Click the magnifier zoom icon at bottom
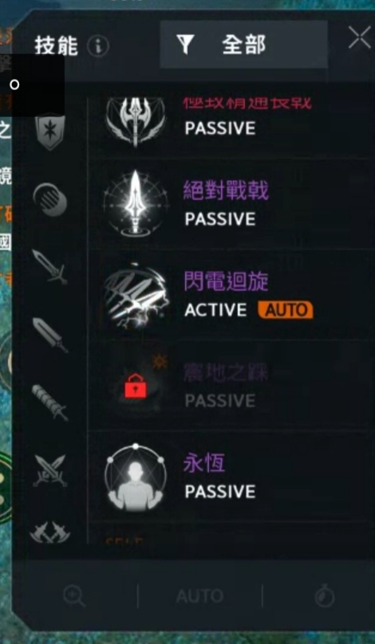375x644 pixels. [x=74, y=596]
